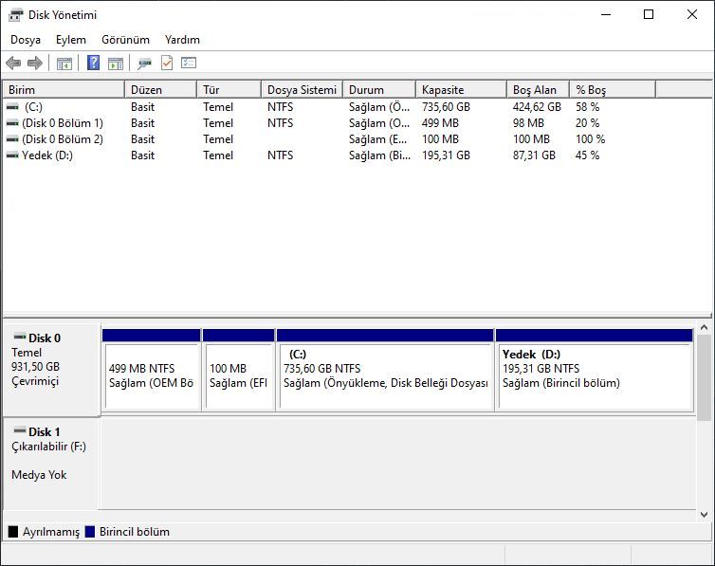Click the 20 % free cell
This screenshot has width=715, height=566.
click(587, 123)
